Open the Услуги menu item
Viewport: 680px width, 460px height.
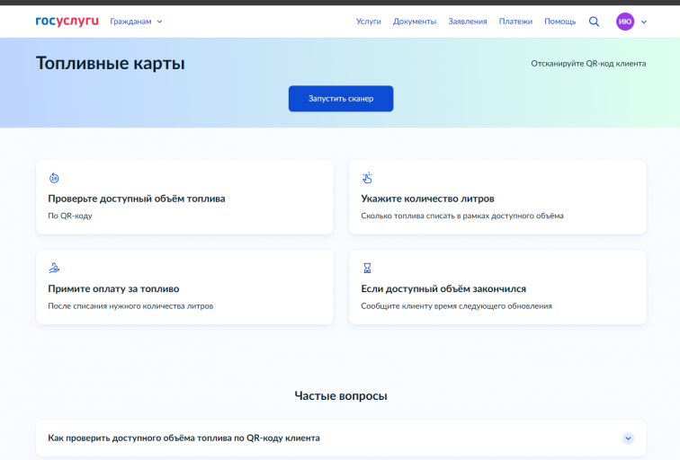coord(368,22)
